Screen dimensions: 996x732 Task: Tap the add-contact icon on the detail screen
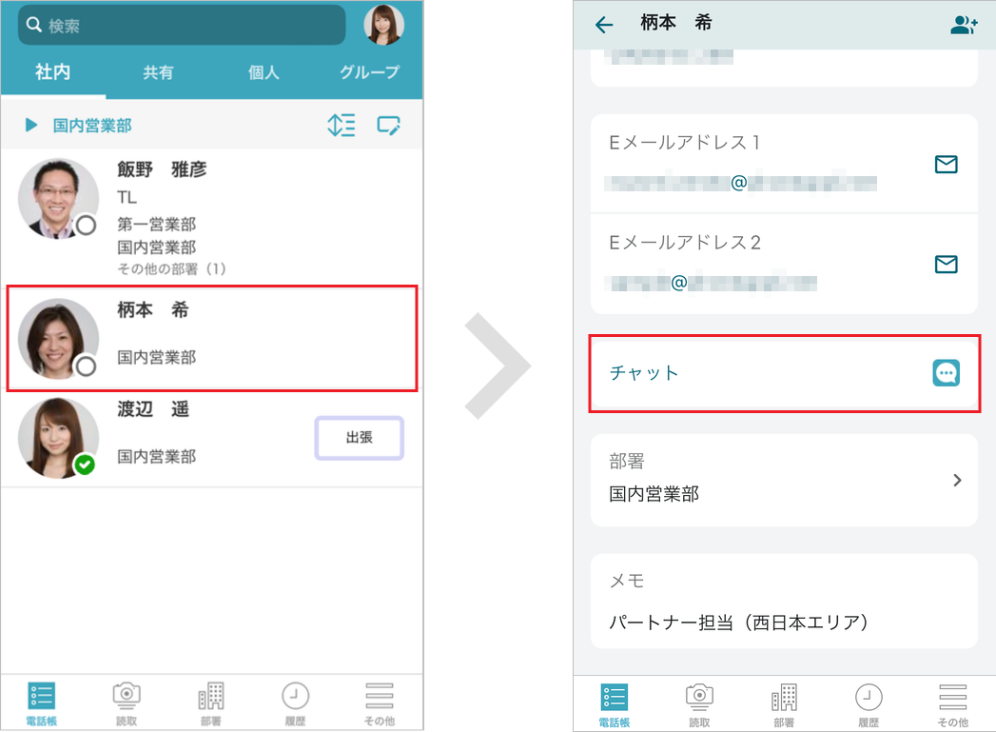[x=964, y=23]
